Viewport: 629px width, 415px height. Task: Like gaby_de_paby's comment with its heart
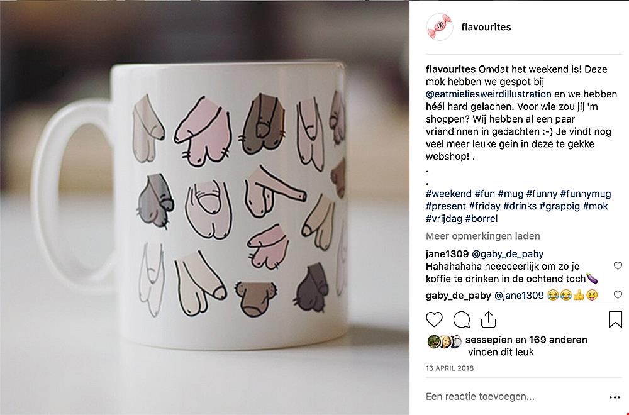618,295
